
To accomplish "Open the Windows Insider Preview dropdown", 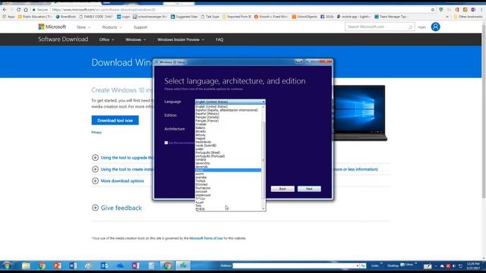I will point(181,39).
